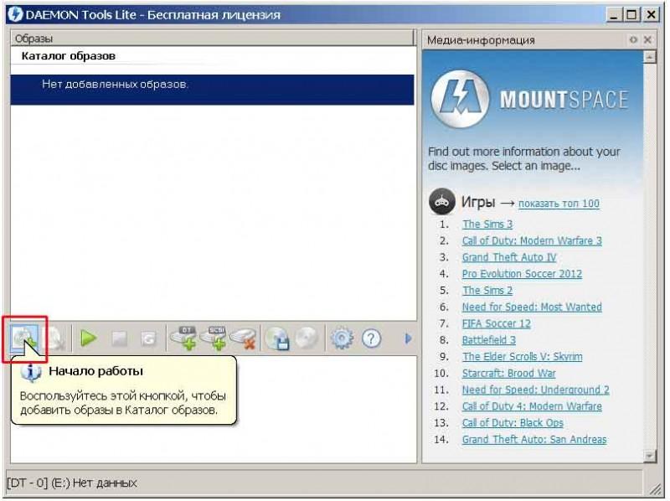Maximize the DAEMON Tools Lite window

pyautogui.click(x=631, y=15)
